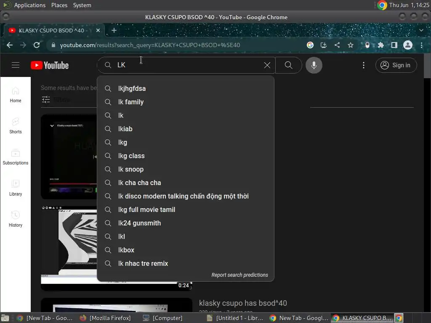The width and height of the screenshot is (431, 323).
Task: Switch to Untitled 1 LibreOffice in the taskbar
Action: pos(235,318)
